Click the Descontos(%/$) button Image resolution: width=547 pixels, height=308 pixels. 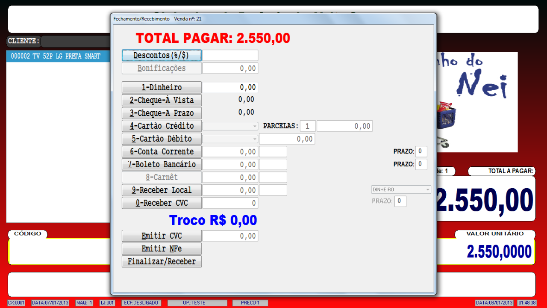pos(162,56)
